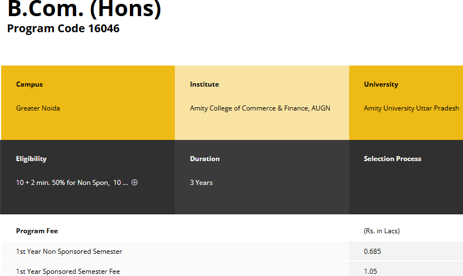Click the truncated eligibility criteria text

pos(72,183)
